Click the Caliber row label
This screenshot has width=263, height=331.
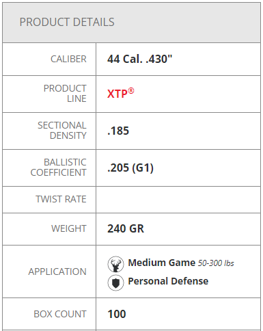pos(68,59)
